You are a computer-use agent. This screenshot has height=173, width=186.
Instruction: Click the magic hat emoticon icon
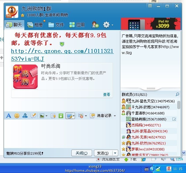[x=25, y=116]
